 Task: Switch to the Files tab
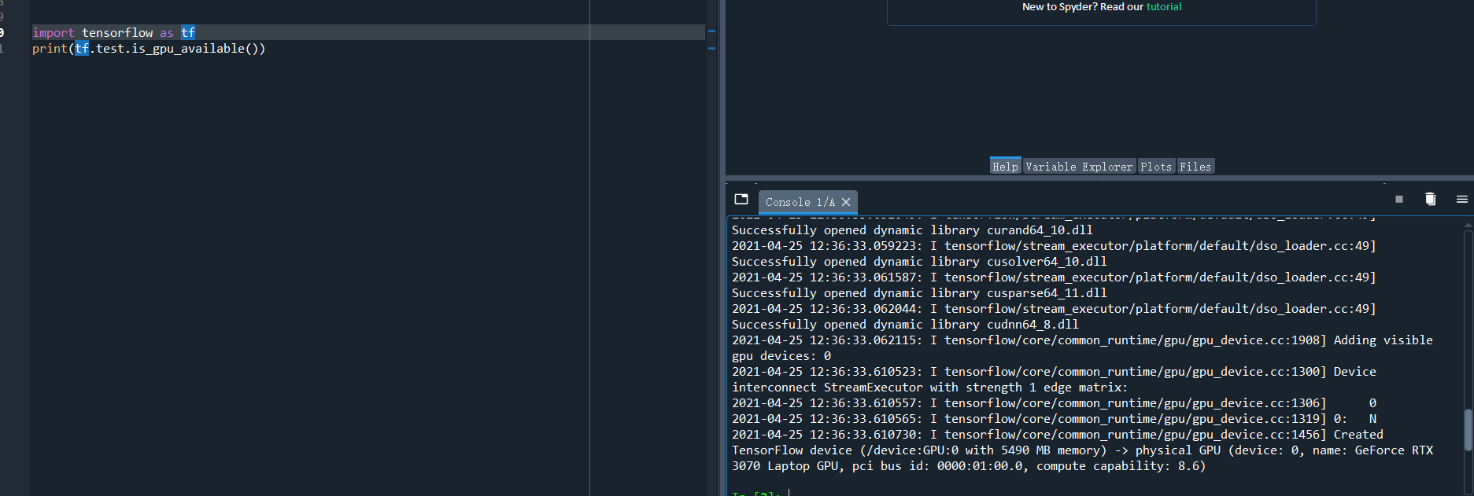pyautogui.click(x=1195, y=166)
